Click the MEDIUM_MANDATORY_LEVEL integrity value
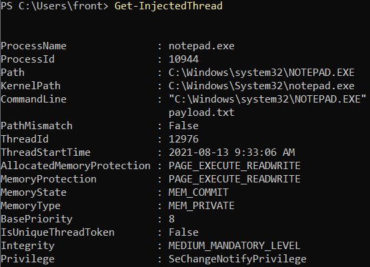Screen dimensions: 370x267 pos(235,246)
